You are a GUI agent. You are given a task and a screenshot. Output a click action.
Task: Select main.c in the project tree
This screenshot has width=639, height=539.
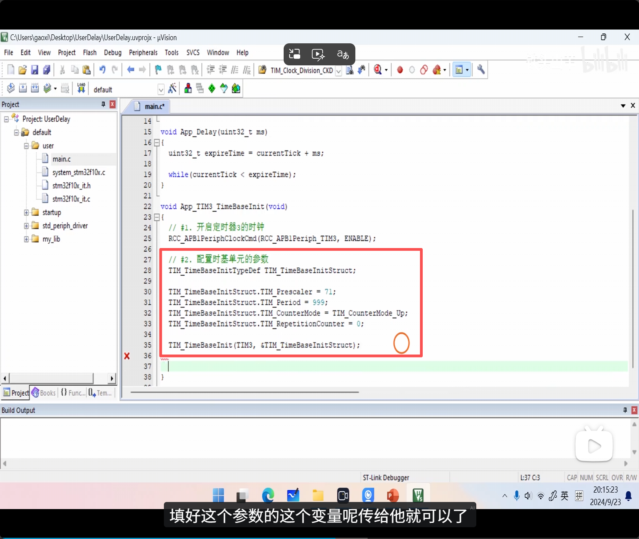61,159
